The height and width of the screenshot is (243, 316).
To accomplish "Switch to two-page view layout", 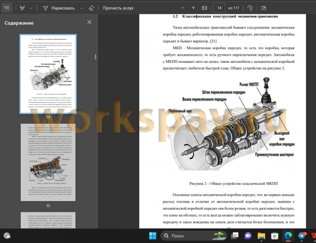I will [x=263, y=8].
